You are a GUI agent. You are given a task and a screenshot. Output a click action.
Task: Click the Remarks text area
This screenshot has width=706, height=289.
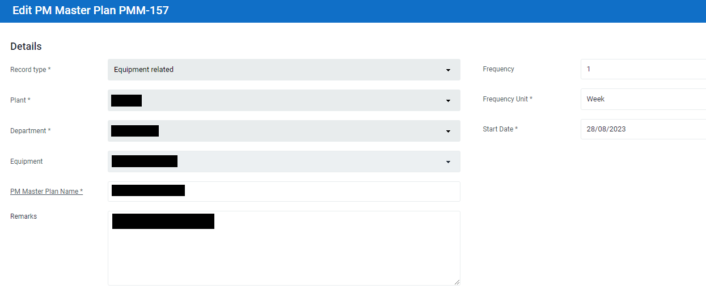284,248
